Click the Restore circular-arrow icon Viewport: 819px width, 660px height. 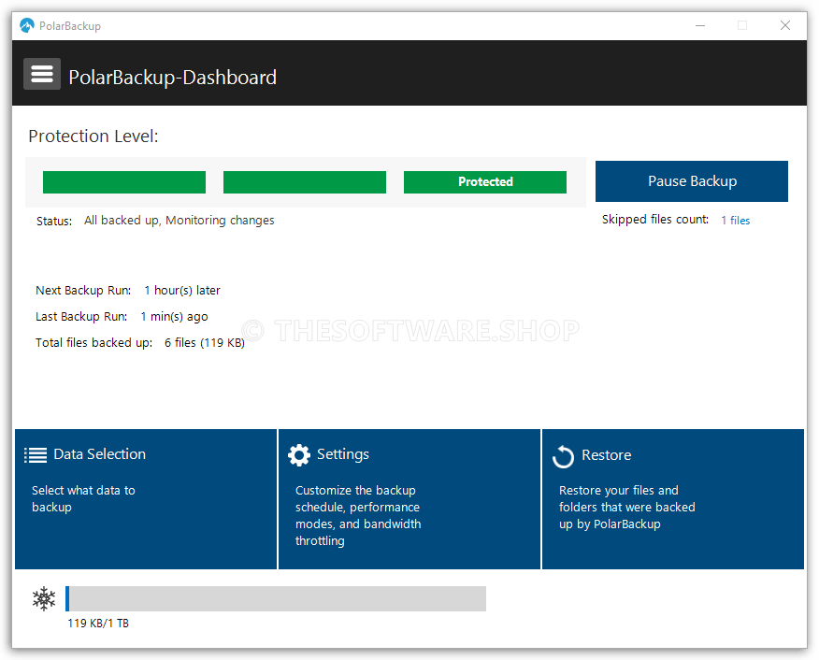click(x=562, y=455)
